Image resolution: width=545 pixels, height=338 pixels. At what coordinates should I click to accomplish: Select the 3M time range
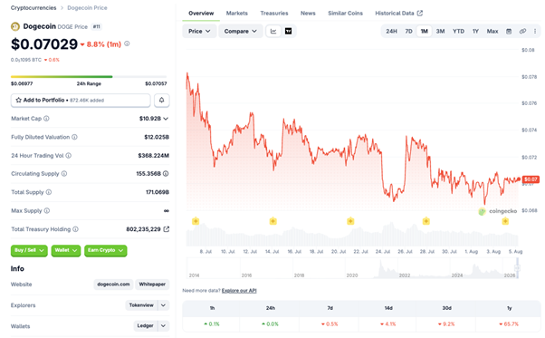coord(440,32)
